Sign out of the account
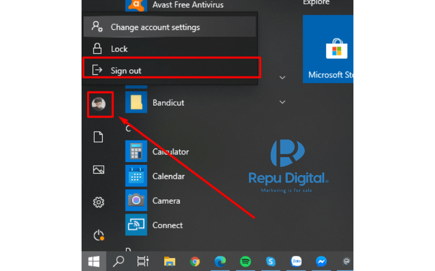Screen dimensions: 435x271 point(170,70)
